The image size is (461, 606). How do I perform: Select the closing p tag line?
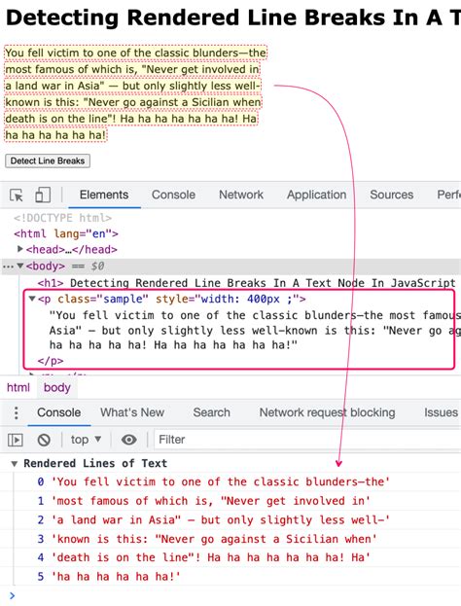point(51,361)
